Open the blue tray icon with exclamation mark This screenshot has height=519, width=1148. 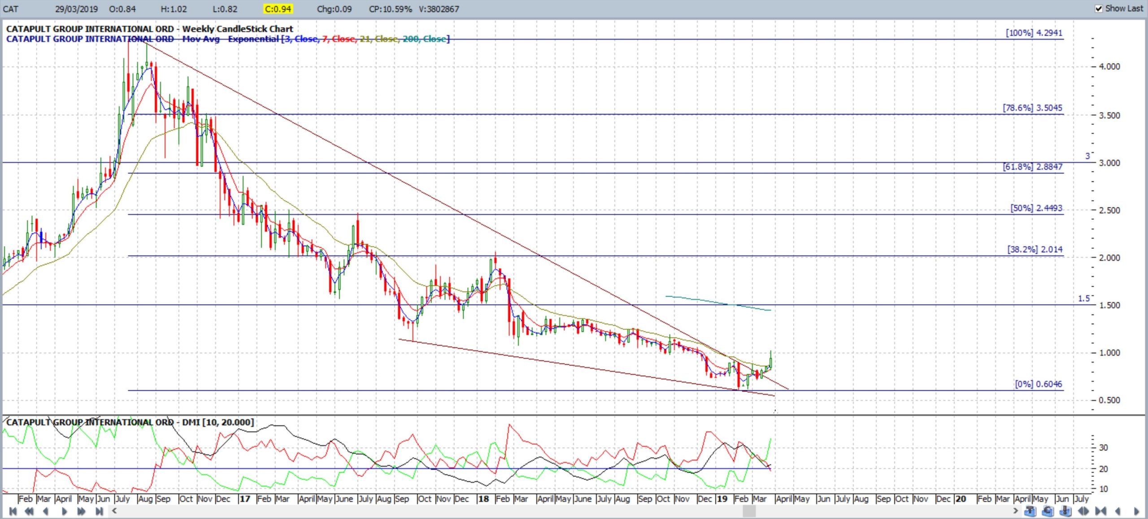[1065, 511]
